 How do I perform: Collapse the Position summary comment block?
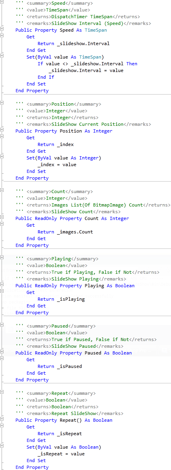point(2,102)
